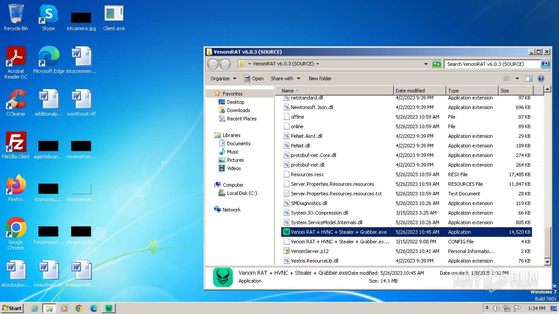Launch Skype from the desktop
Screen dimensions: 559x314
[48, 17]
